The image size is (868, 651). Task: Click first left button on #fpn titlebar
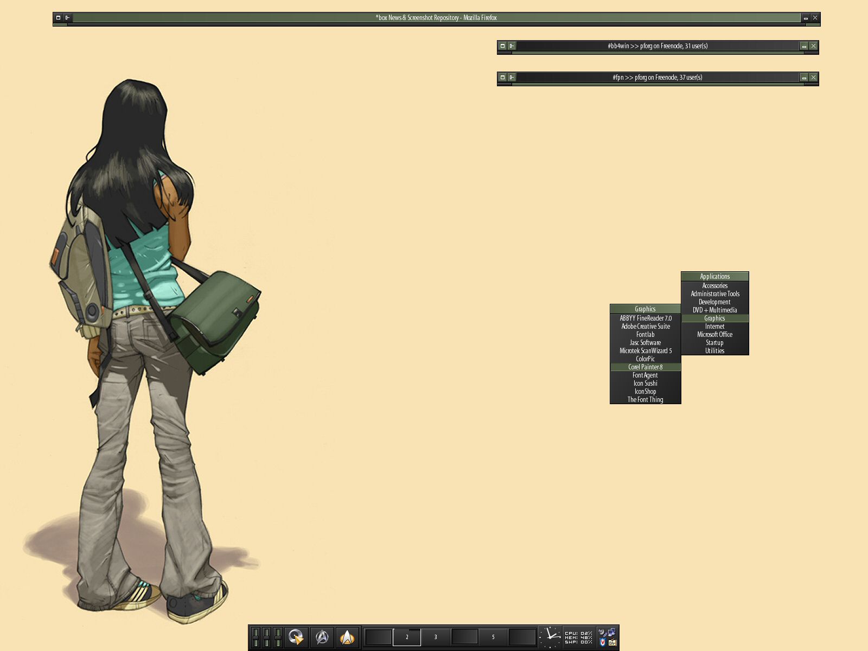click(x=502, y=78)
